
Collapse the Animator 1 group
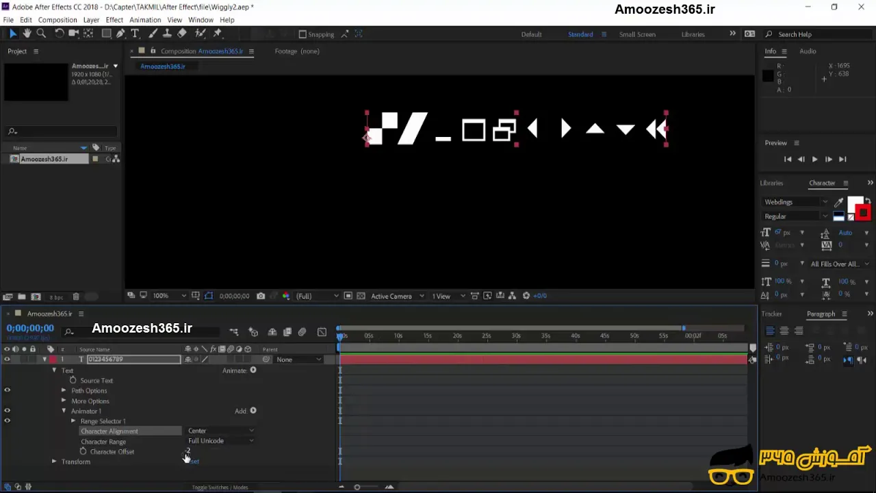tap(64, 411)
